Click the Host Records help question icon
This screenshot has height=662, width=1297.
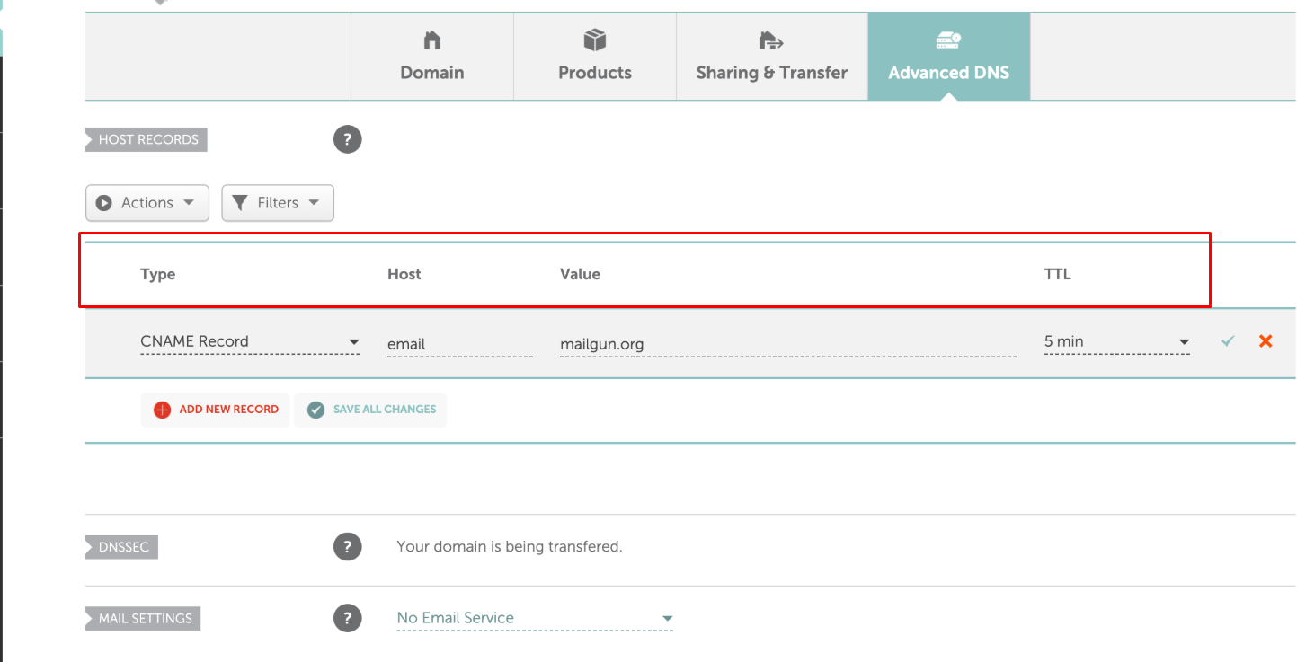pos(347,140)
